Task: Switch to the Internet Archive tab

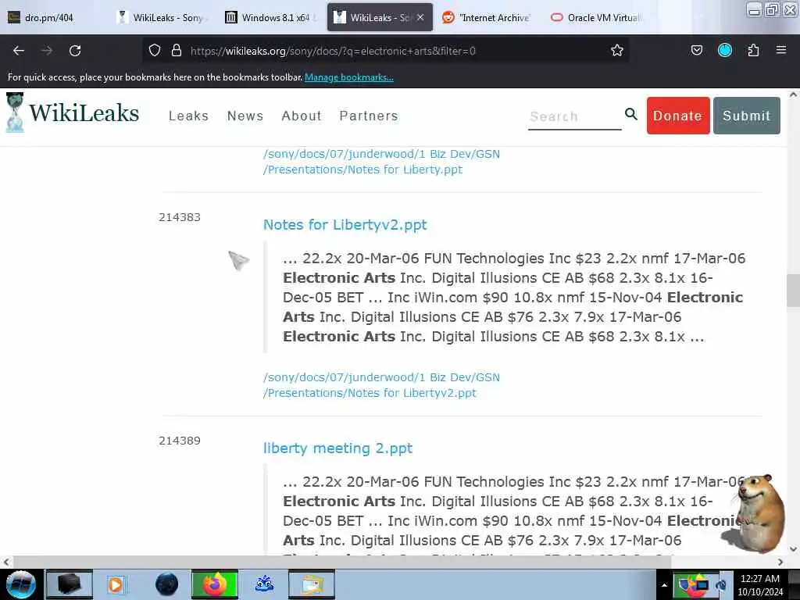Action: tap(487, 17)
